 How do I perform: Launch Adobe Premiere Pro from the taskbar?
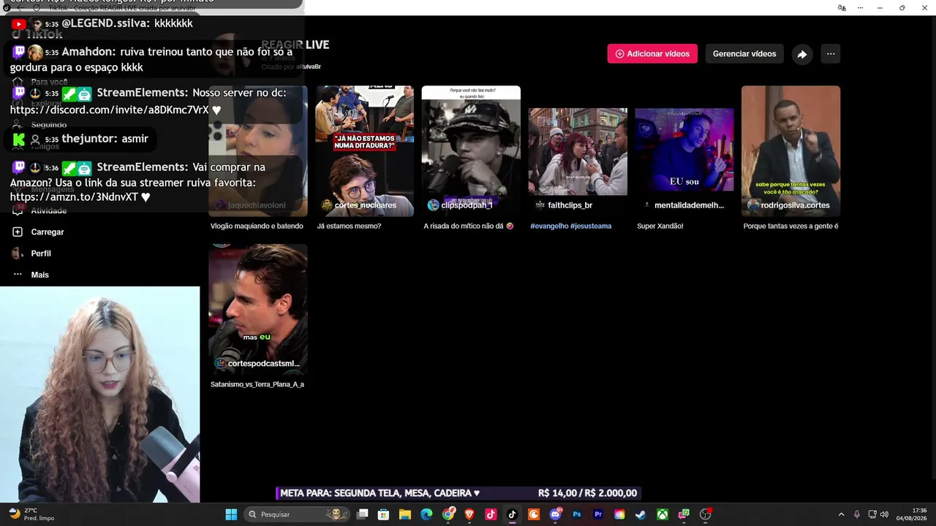pyautogui.click(x=598, y=514)
